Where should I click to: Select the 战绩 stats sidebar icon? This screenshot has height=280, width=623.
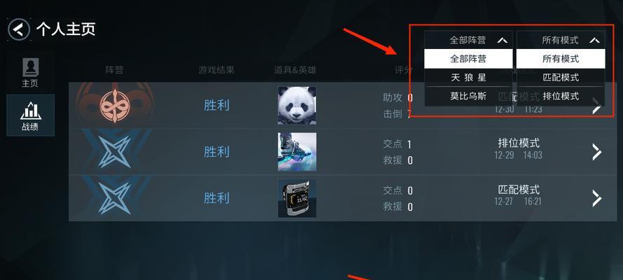tap(30, 115)
